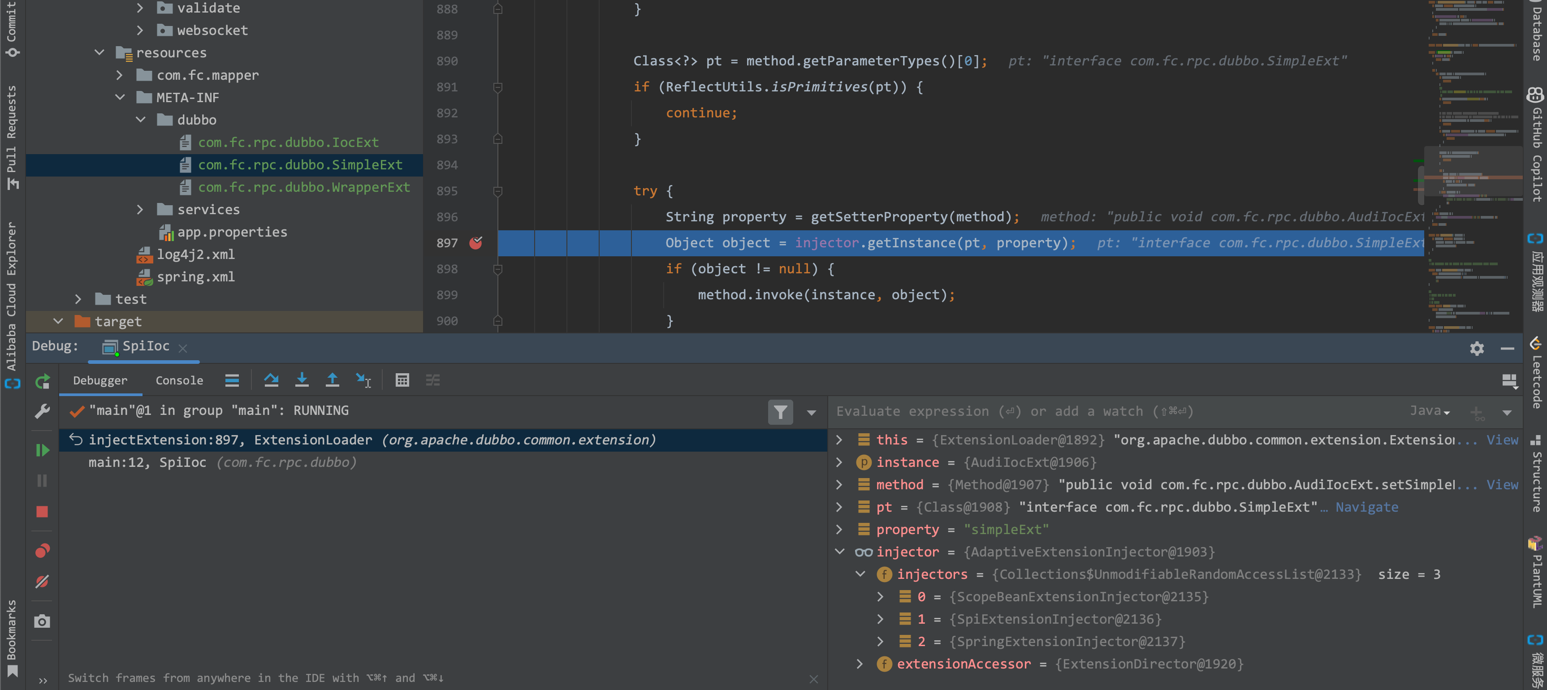The width and height of the screenshot is (1547, 690).
Task: Click the Step Out icon
Action: [332, 380]
